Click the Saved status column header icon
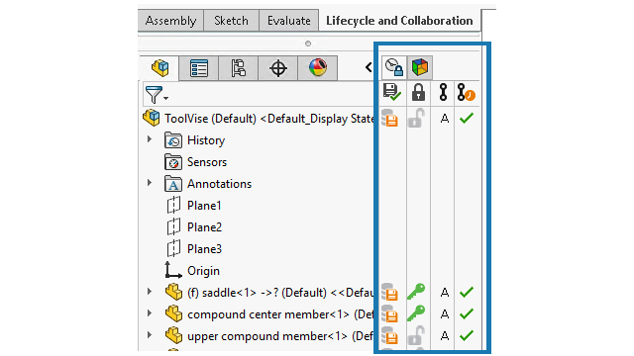The width and height of the screenshot is (634, 356). coord(392,92)
